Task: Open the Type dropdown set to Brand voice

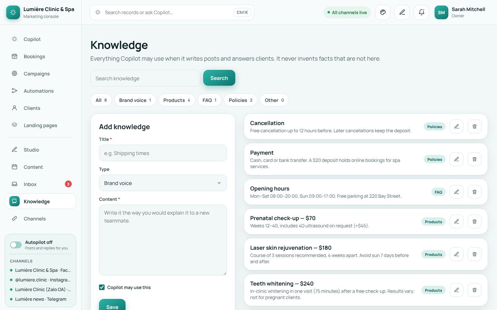Action: [163, 183]
